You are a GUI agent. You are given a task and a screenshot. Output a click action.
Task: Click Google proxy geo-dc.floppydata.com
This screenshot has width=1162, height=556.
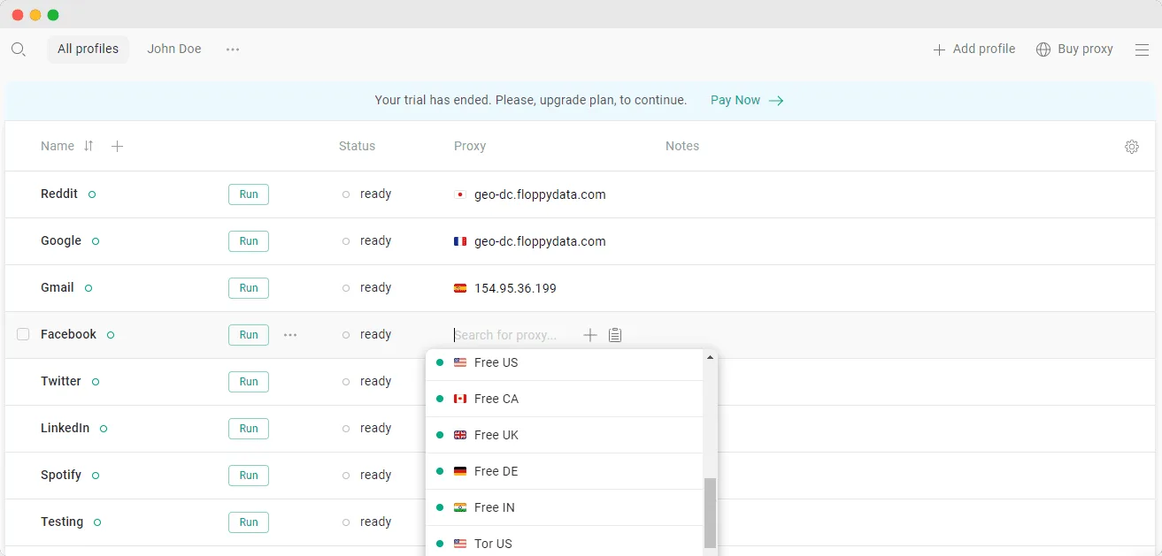point(540,241)
